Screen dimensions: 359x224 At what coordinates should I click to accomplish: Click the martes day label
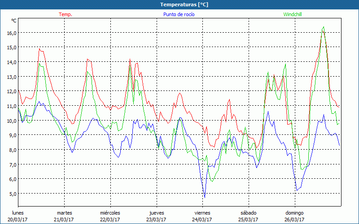[x=64, y=213]
